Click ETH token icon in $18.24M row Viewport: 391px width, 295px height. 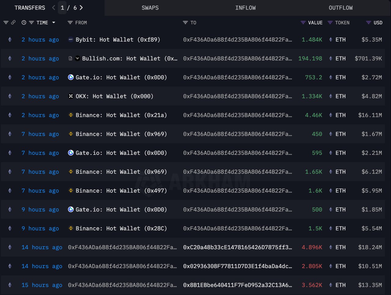(x=331, y=247)
